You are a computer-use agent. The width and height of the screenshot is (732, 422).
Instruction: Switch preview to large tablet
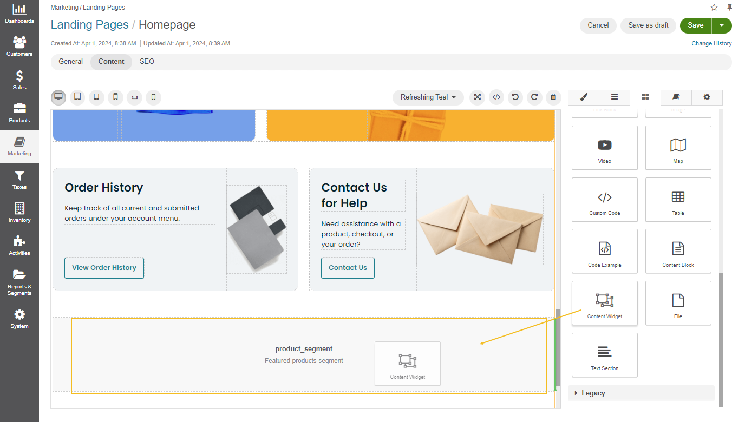tap(77, 97)
